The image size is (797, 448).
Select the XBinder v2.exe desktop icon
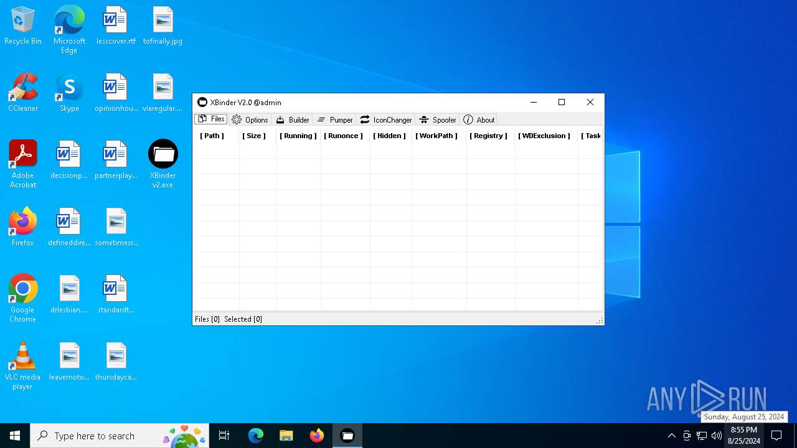(163, 164)
